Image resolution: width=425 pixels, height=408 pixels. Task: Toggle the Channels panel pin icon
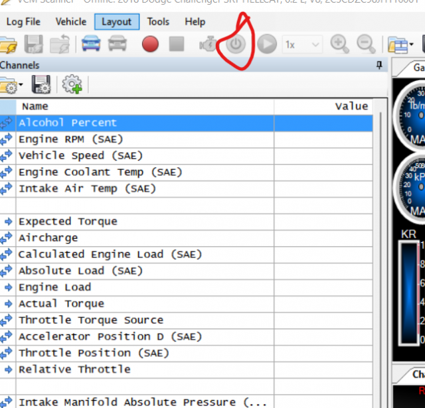click(379, 65)
